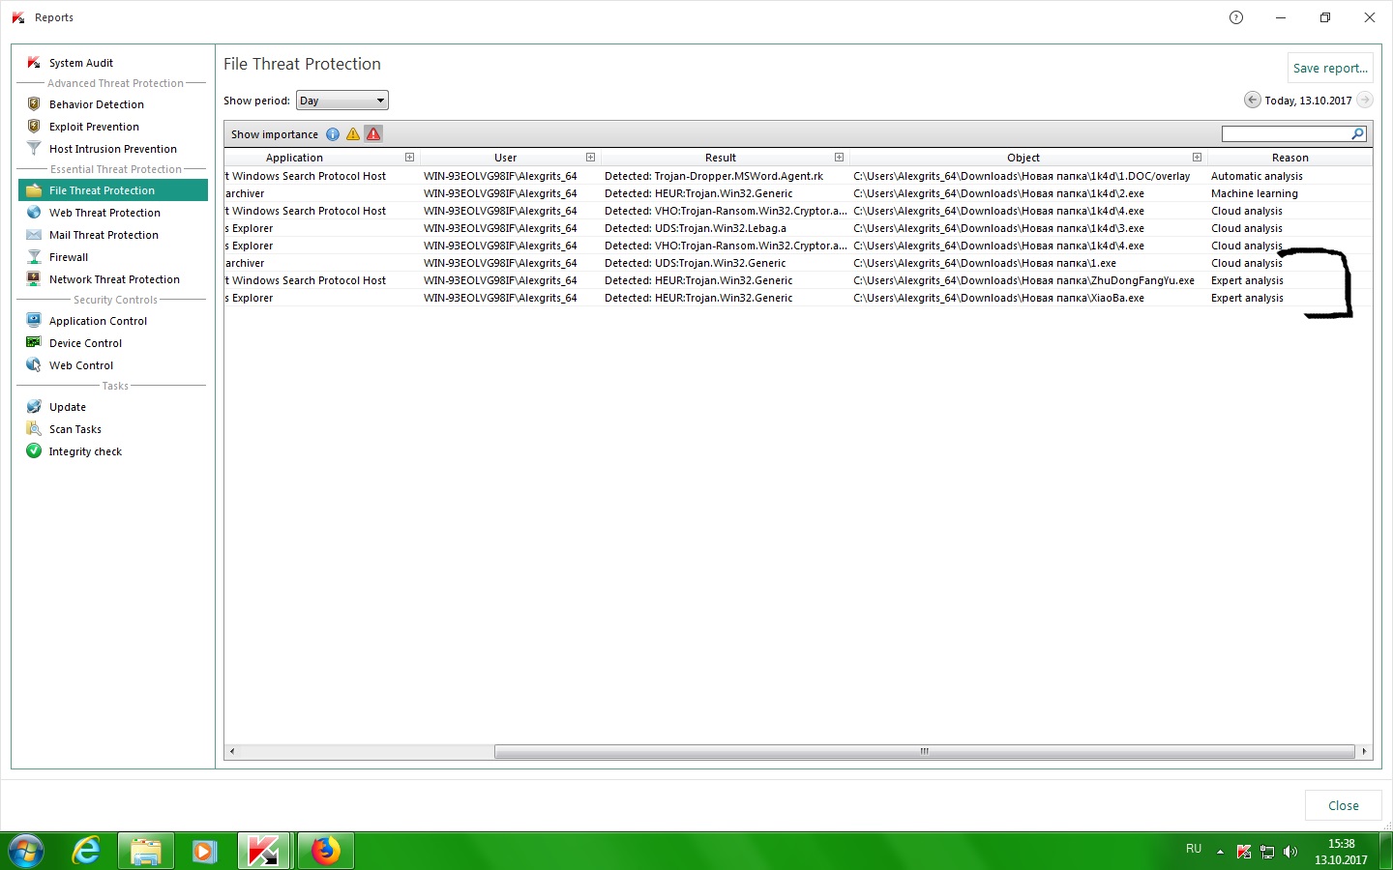Click the Firewall icon in sidebar
Screen dimensions: 1393x870
click(x=34, y=257)
